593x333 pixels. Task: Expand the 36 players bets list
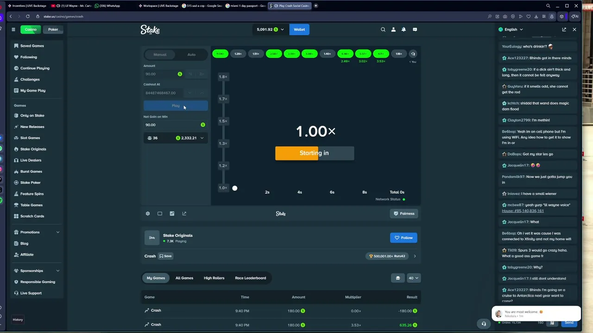176,138
